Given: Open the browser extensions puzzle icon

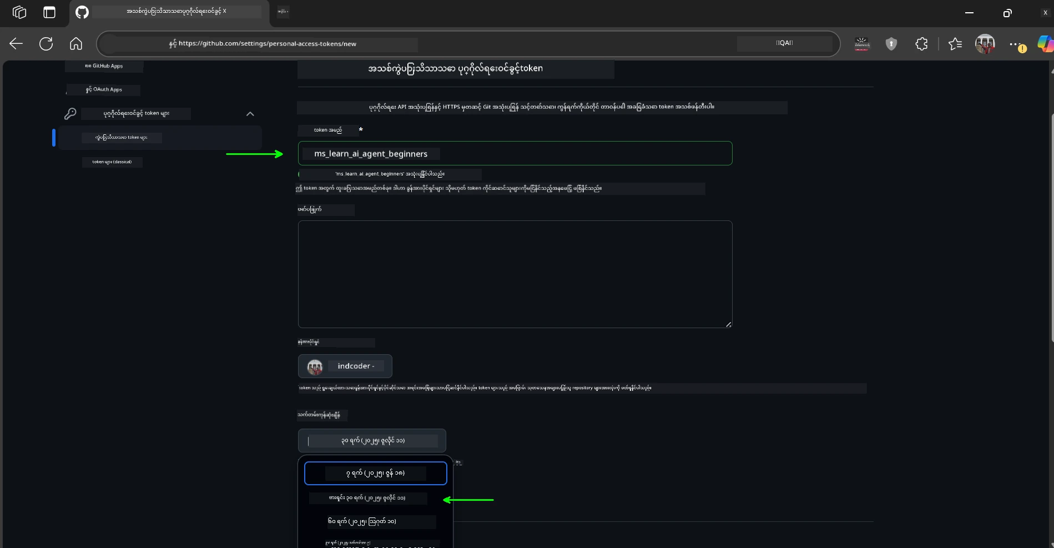Looking at the screenshot, I should point(921,44).
